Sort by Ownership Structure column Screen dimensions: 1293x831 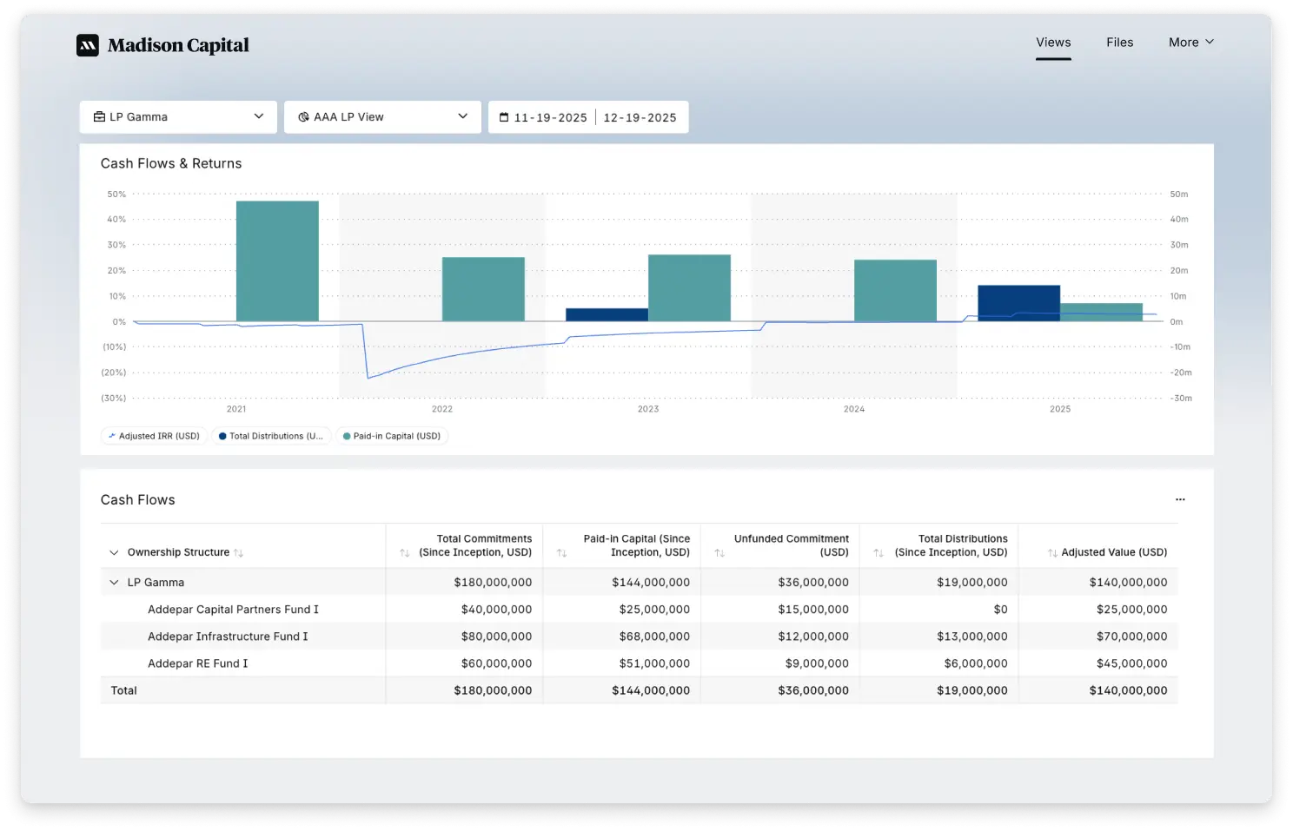pyautogui.click(x=239, y=553)
